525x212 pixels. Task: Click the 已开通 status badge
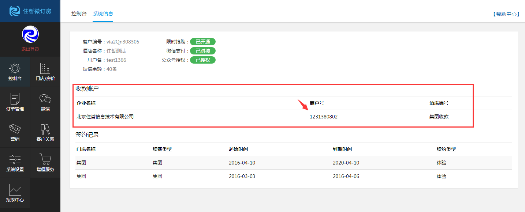202,42
